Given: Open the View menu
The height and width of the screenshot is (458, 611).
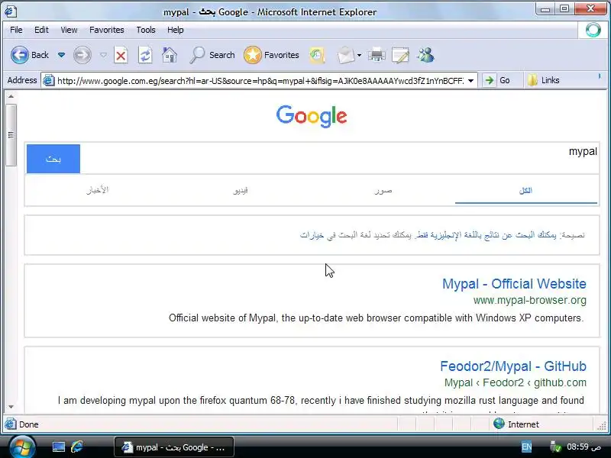Looking at the screenshot, I should 69,30.
